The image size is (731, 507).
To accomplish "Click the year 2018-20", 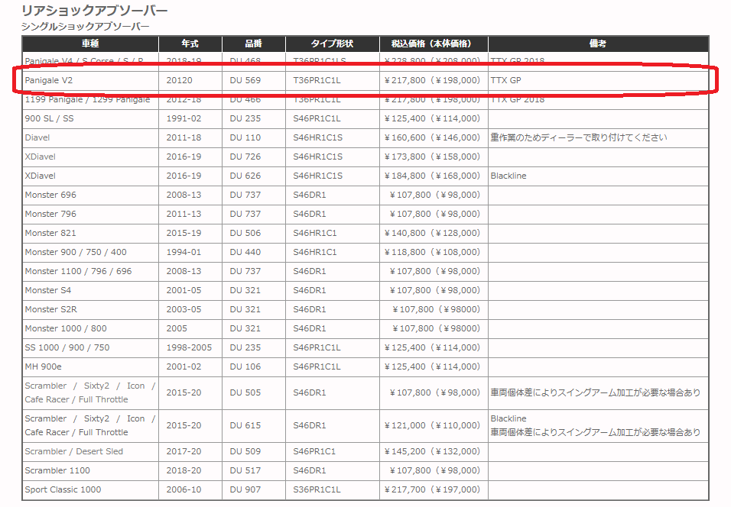I will [x=184, y=470].
